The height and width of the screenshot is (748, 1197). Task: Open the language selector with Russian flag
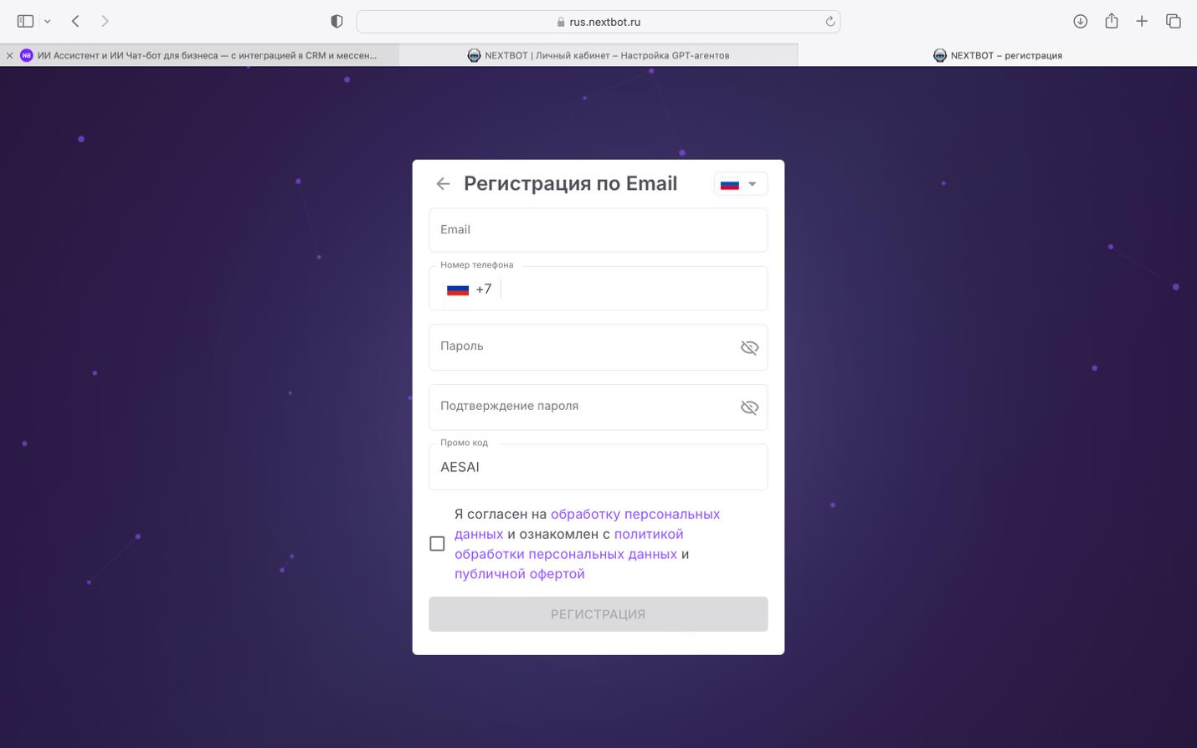(x=740, y=183)
